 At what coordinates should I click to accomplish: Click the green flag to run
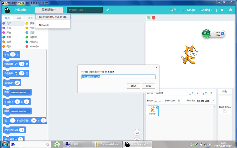pyautogui.click(x=148, y=18)
